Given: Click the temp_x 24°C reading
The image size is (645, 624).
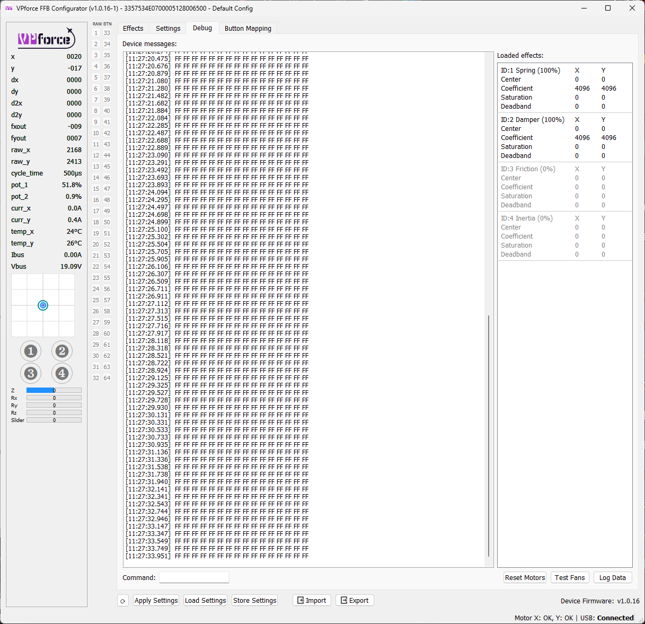Looking at the screenshot, I should pyautogui.click(x=46, y=232).
